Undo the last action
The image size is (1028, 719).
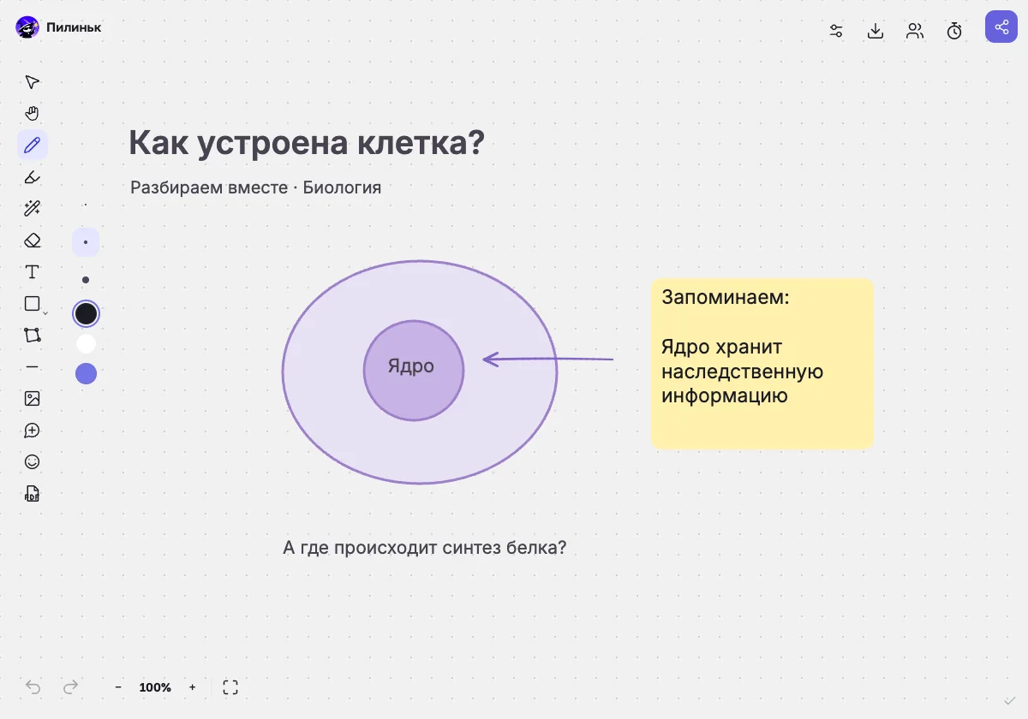pyautogui.click(x=33, y=686)
